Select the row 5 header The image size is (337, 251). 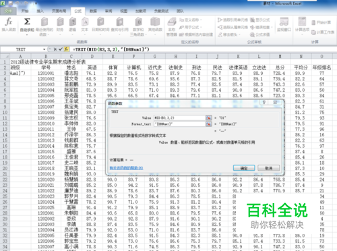(x=5, y=84)
